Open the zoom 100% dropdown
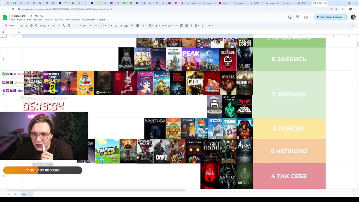The image size is (359, 202). 44,26
